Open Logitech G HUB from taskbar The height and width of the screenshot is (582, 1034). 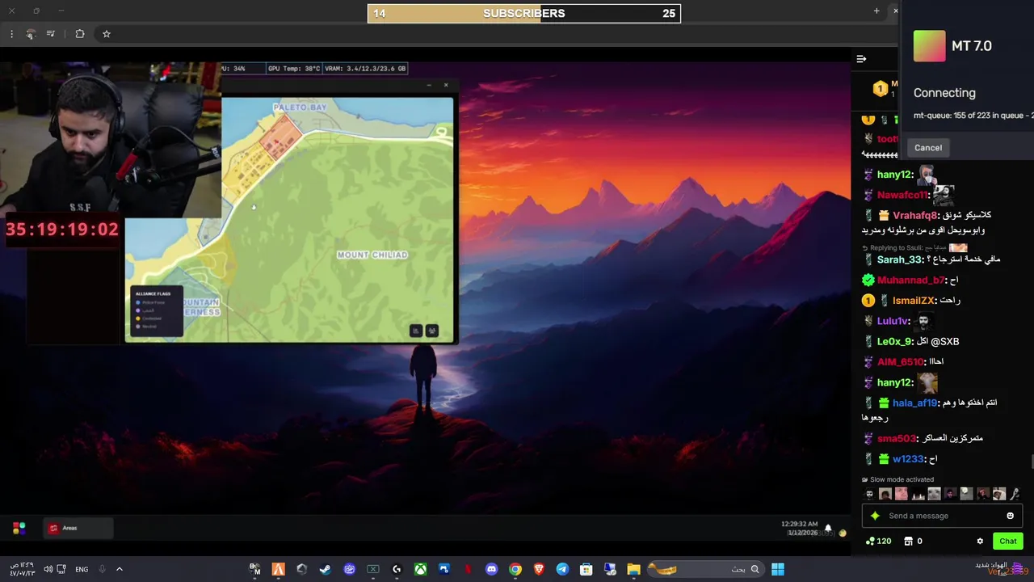tap(396, 569)
